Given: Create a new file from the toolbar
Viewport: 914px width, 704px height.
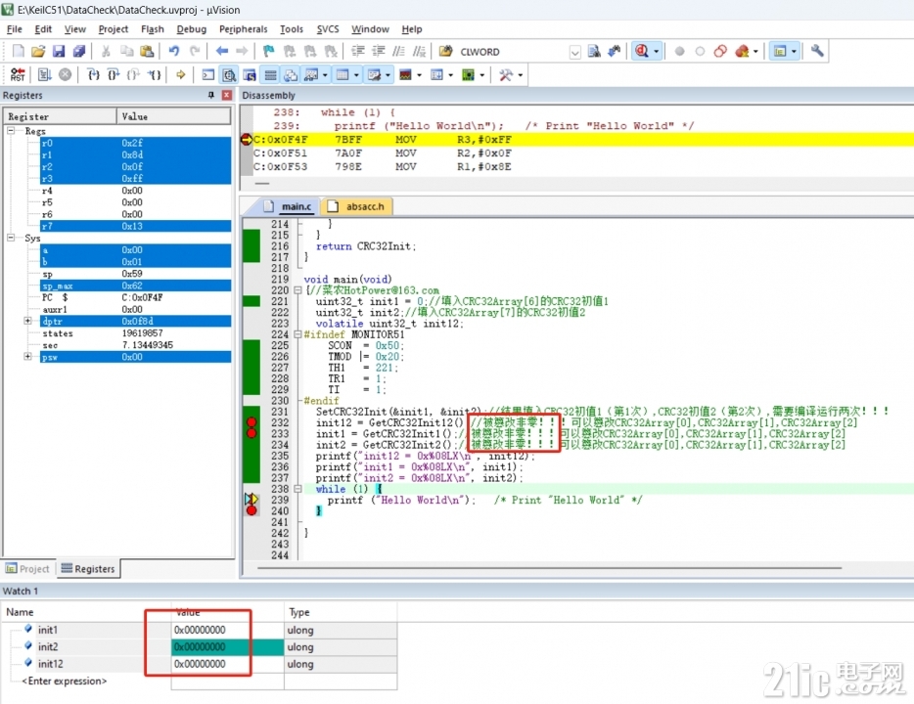Looking at the screenshot, I should (x=18, y=51).
